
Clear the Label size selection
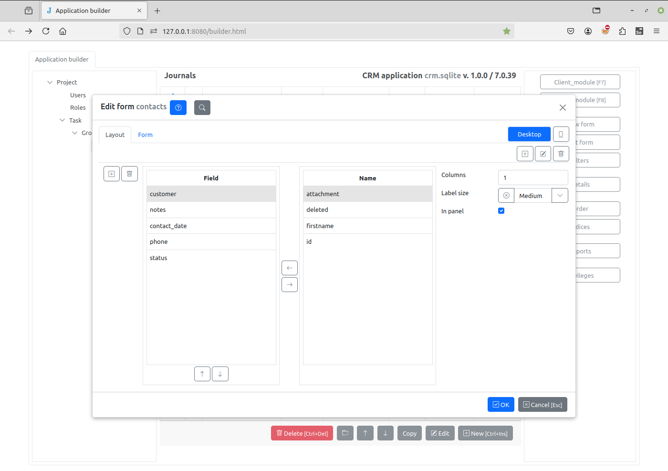pos(506,196)
